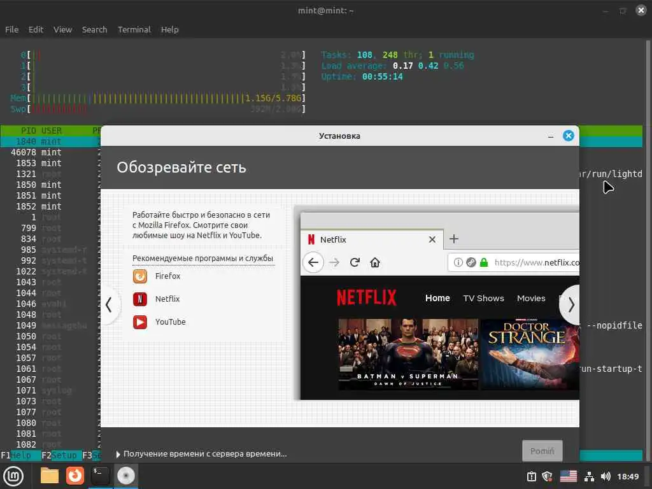Open the terminal Help menu

[169, 29]
